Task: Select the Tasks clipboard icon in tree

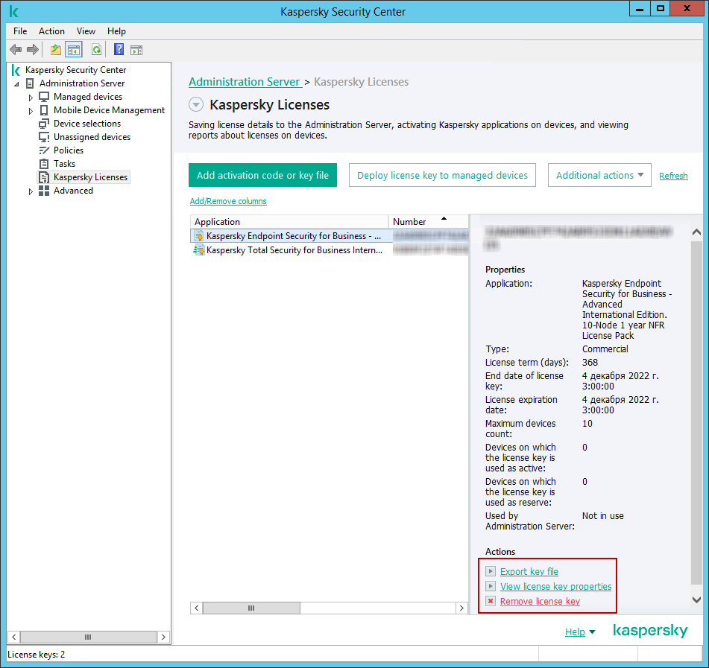Action: pyautogui.click(x=44, y=164)
